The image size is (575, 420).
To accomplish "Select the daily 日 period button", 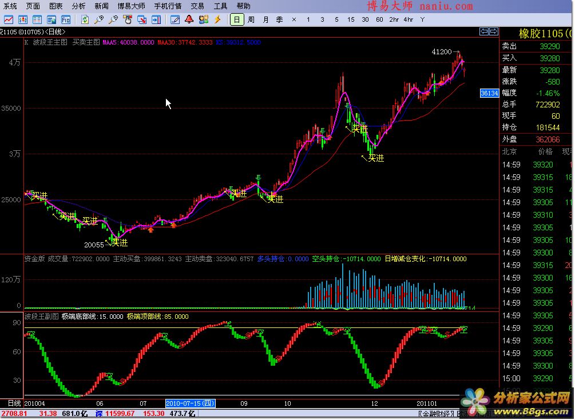I will [237, 20].
